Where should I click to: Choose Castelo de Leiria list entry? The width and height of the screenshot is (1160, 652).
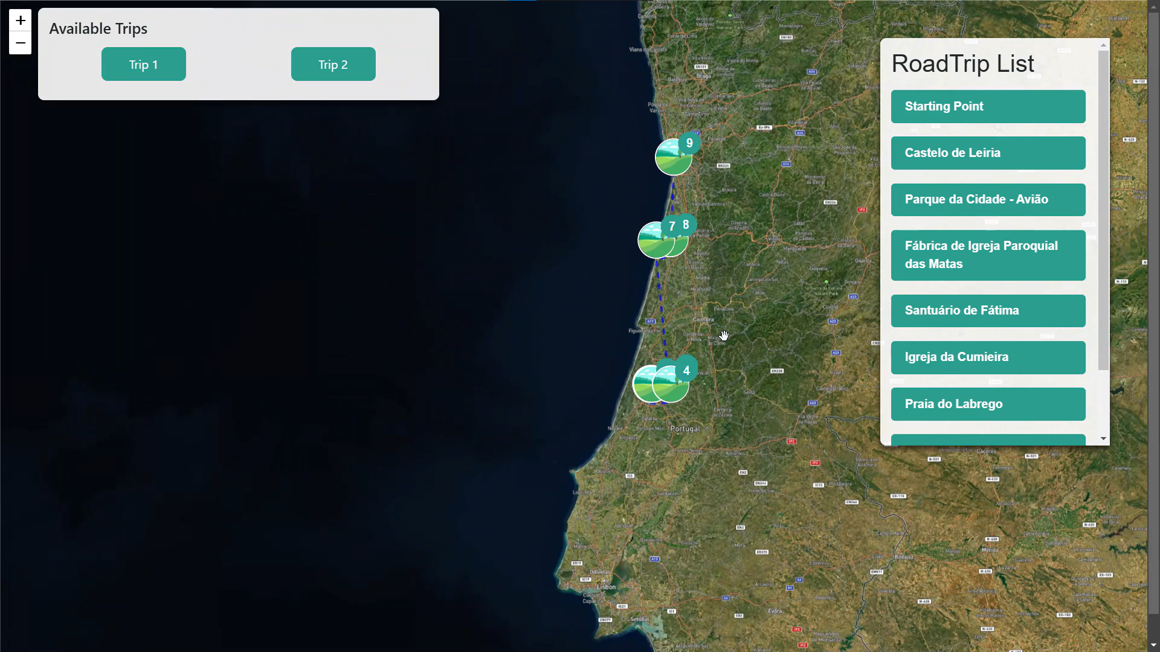point(988,153)
